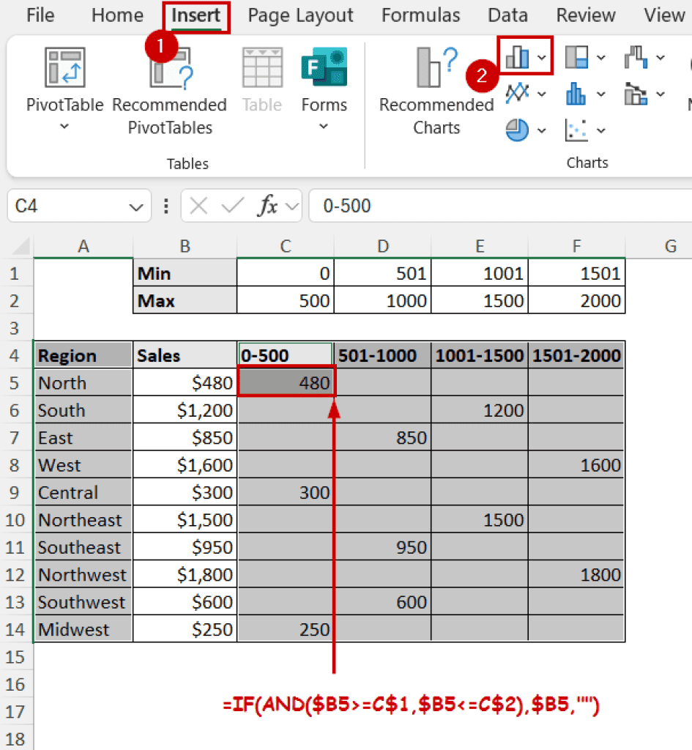
Task: Insert a waterfall or stock chart
Action: tap(636, 56)
